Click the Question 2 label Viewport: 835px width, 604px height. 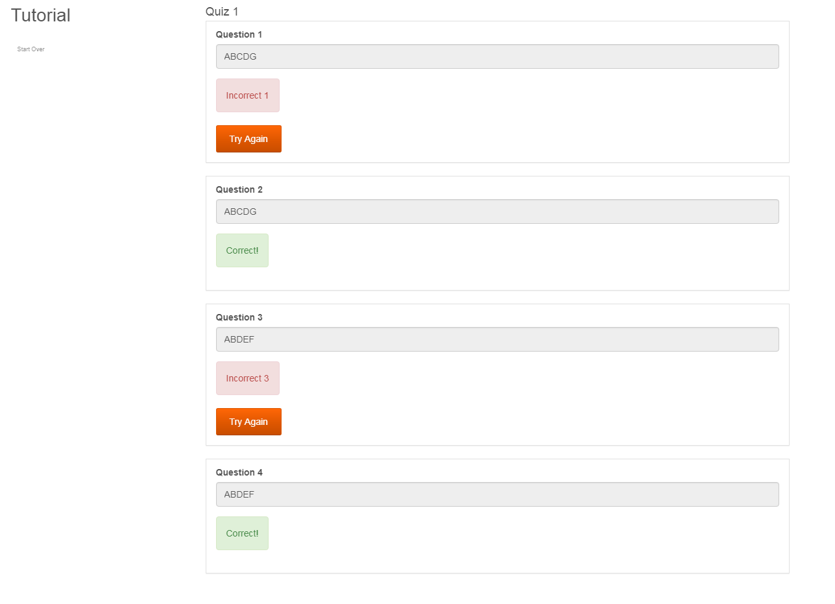(x=239, y=189)
